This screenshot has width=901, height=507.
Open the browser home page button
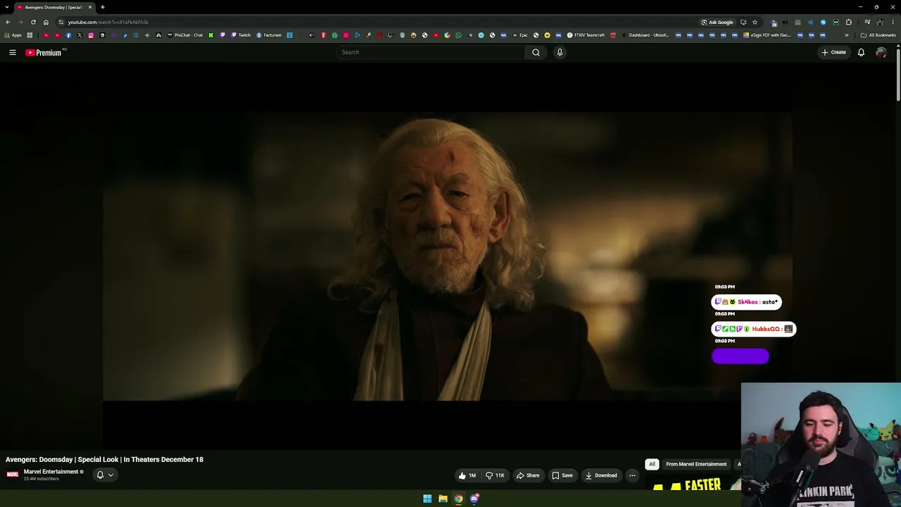(x=46, y=22)
